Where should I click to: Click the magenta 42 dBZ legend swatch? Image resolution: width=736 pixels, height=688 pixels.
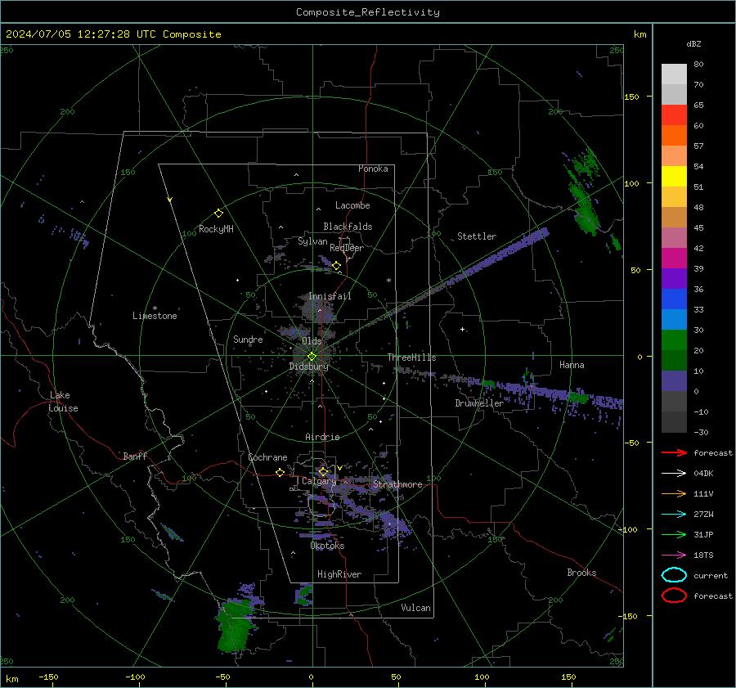(x=674, y=259)
